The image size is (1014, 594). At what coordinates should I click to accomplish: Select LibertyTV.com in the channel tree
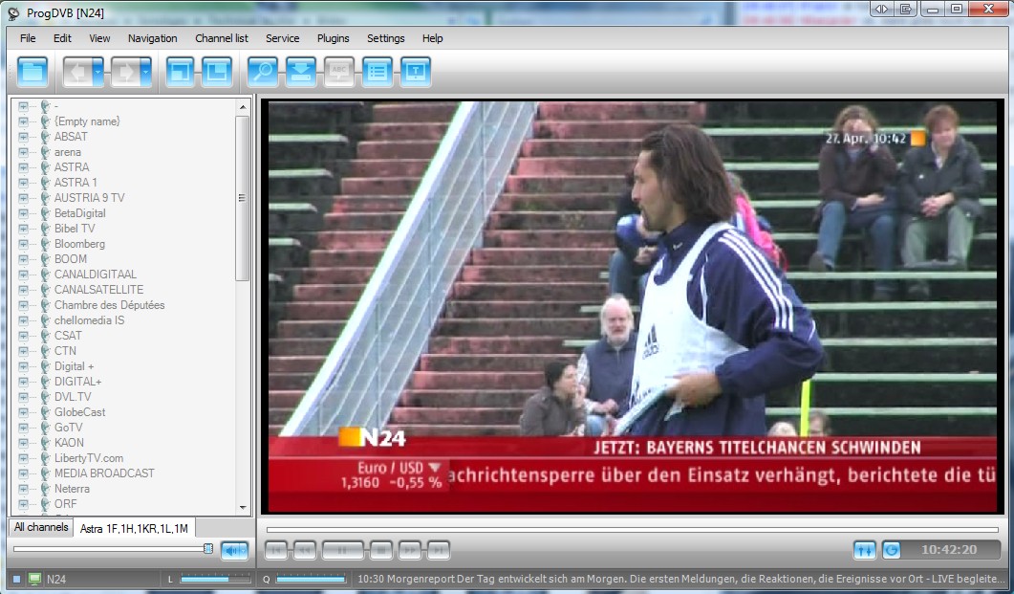point(89,458)
